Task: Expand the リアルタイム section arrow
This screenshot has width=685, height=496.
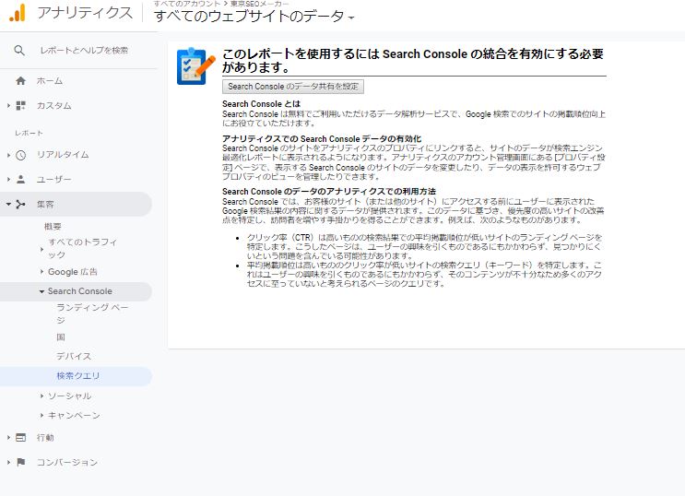Action: click(8, 155)
